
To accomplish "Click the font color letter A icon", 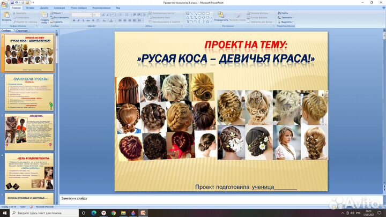I will pos(111,21).
